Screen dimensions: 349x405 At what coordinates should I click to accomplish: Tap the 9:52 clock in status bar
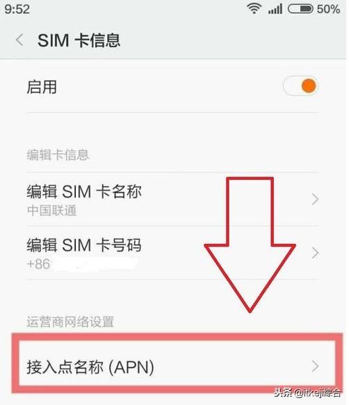(x=17, y=9)
